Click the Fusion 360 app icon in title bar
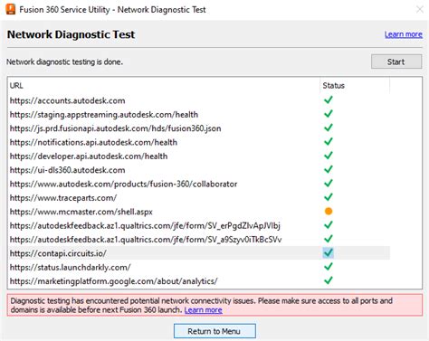Screen dimensions: 429x341 point(11,9)
